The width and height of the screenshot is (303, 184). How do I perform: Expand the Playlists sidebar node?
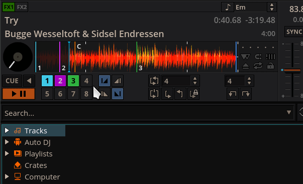tap(7, 153)
